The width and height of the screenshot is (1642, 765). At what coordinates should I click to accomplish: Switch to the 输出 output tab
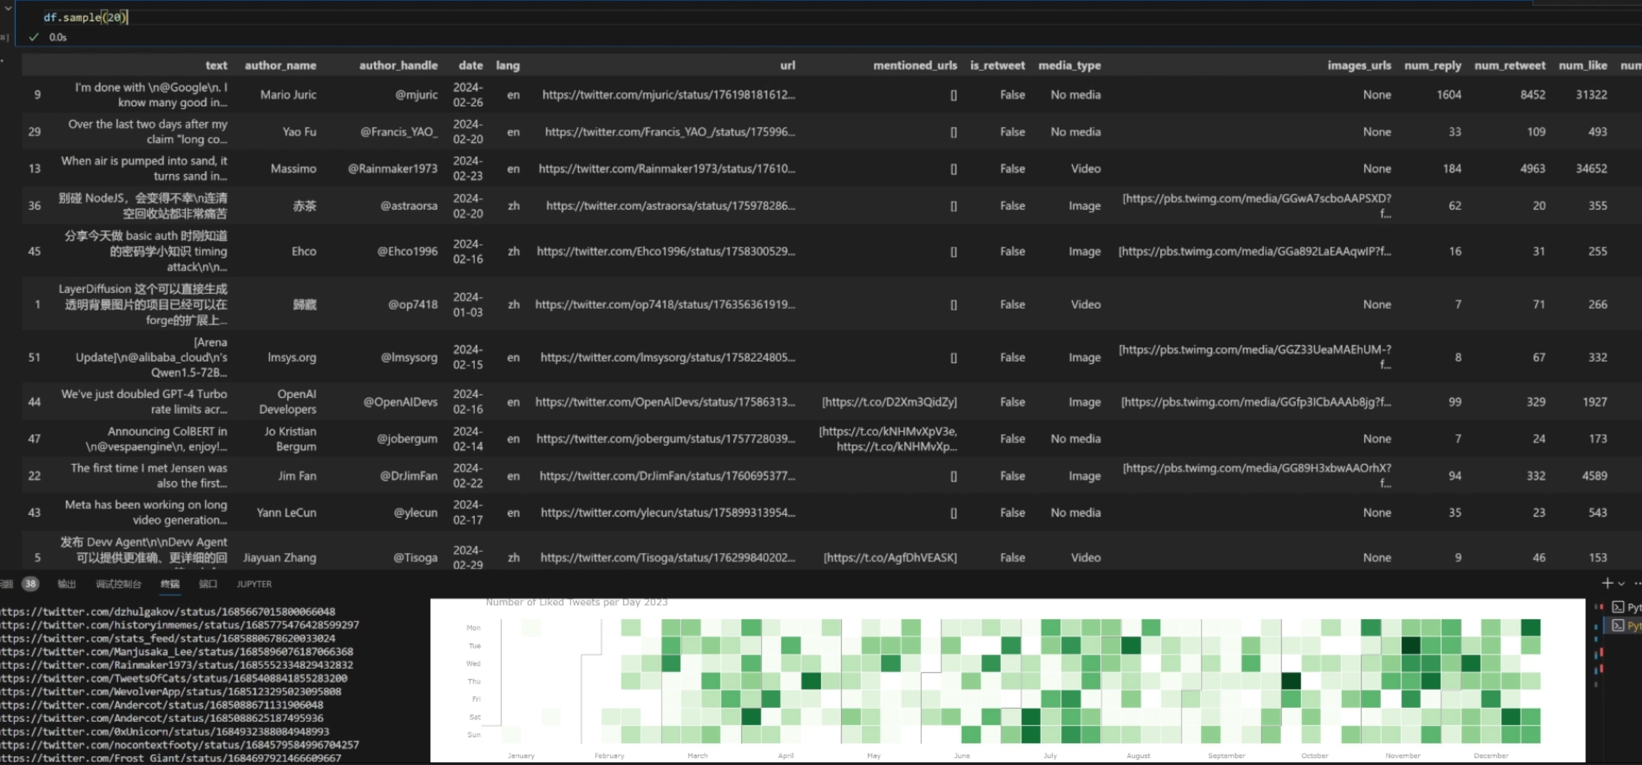(x=66, y=584)
